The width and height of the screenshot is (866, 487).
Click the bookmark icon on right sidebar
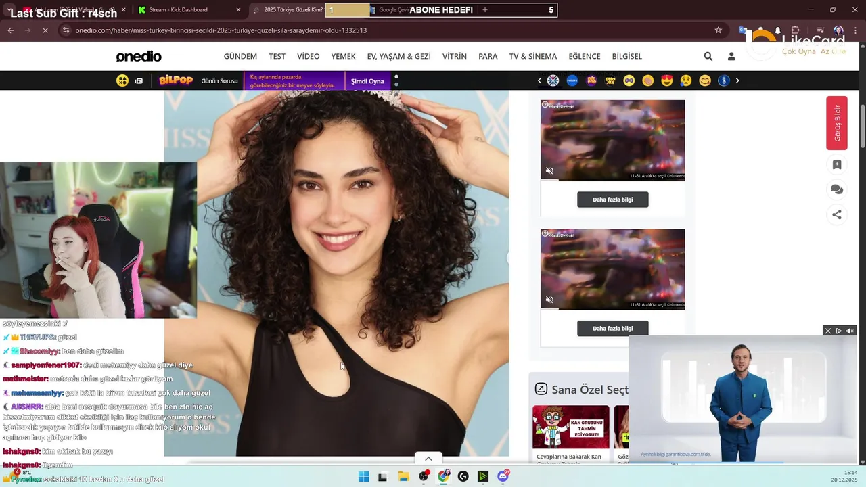coord(837,165)
